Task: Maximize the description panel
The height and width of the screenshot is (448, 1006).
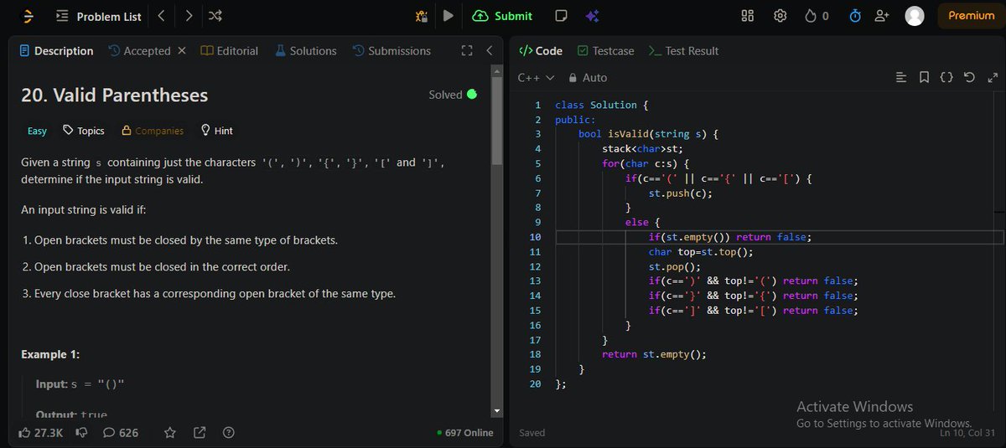Action: tap(468, 51)
